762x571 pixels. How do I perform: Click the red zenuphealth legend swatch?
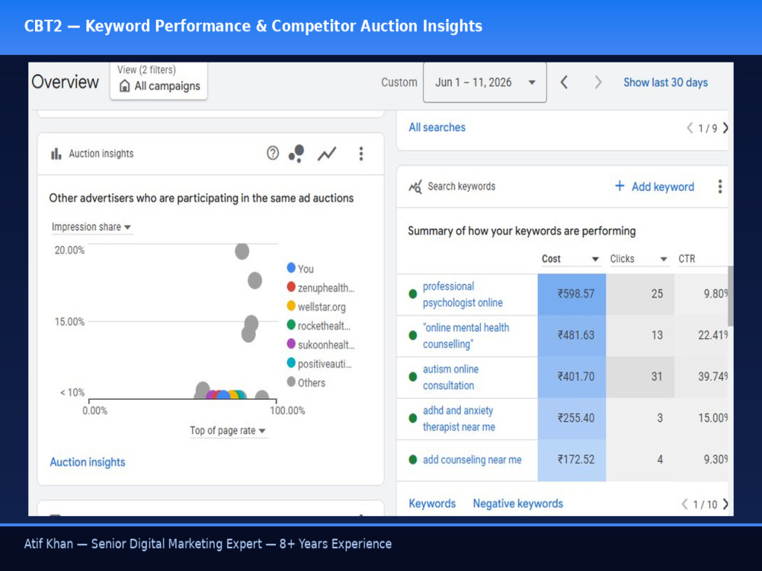[x=291, y=287]
